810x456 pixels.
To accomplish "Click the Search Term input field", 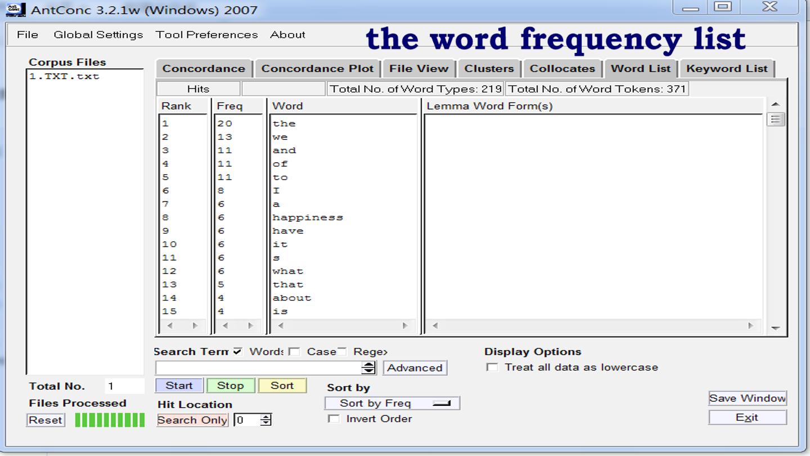I will [x=259, y=368].
